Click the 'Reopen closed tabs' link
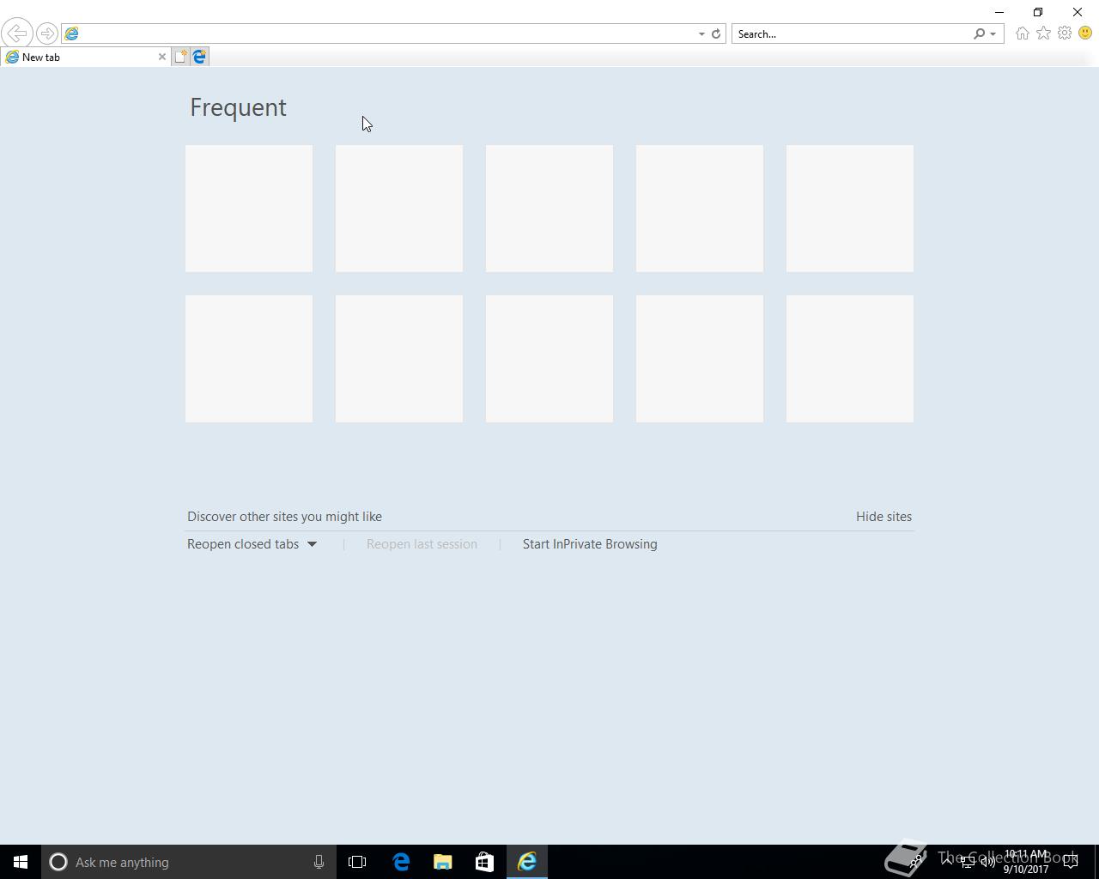 (243, 544)
